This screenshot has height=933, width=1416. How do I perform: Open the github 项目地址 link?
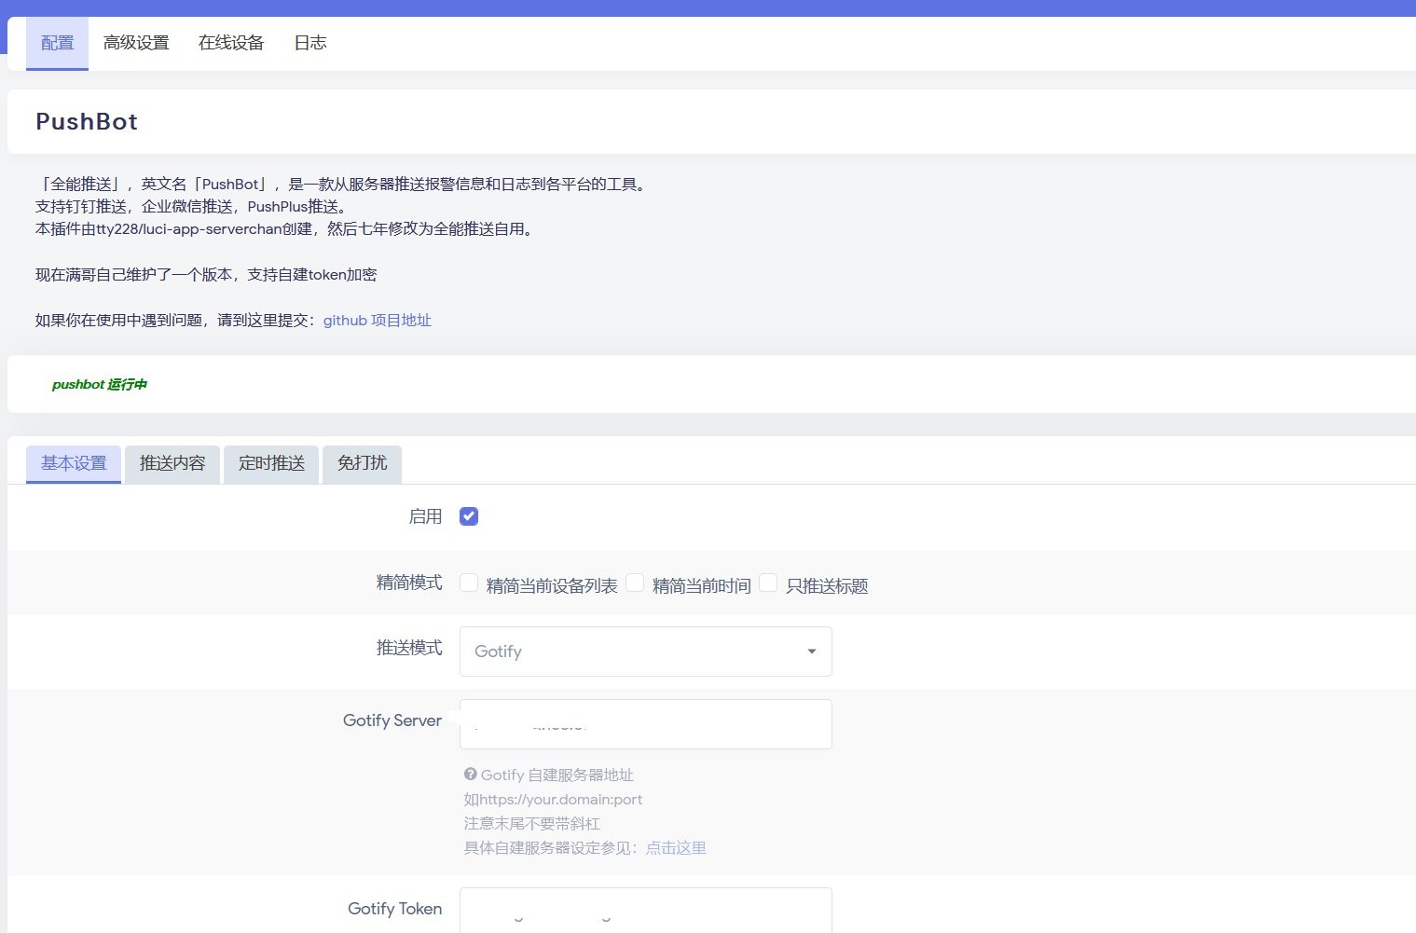coord(378,321)
